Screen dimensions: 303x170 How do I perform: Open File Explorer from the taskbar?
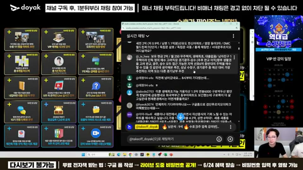click(125, 155)
